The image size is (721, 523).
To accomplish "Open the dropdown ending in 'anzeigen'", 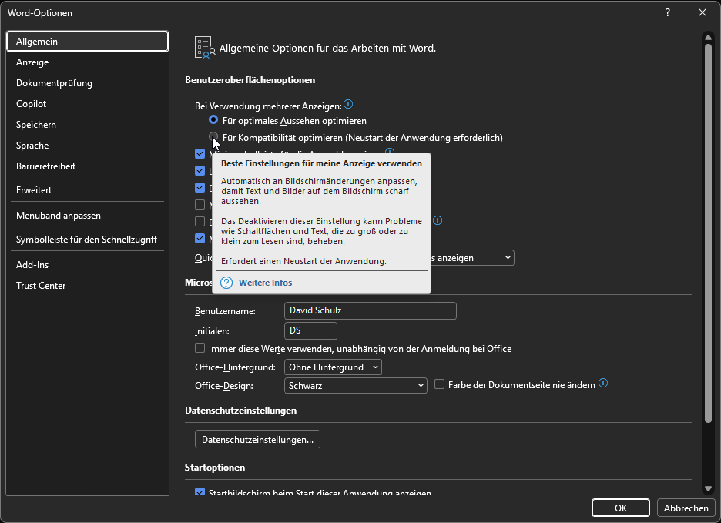I will point(471,258).
